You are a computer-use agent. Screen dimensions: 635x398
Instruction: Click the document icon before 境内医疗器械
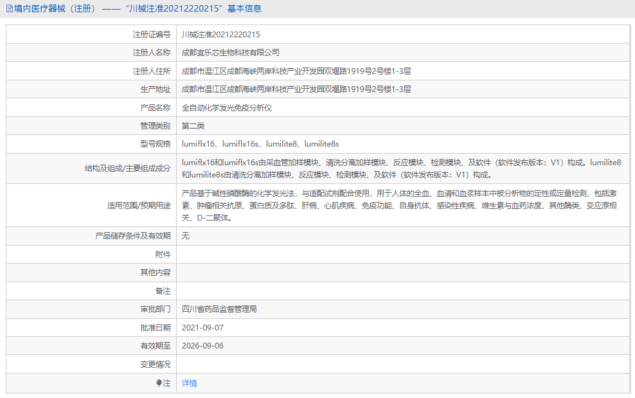[9, 8]
